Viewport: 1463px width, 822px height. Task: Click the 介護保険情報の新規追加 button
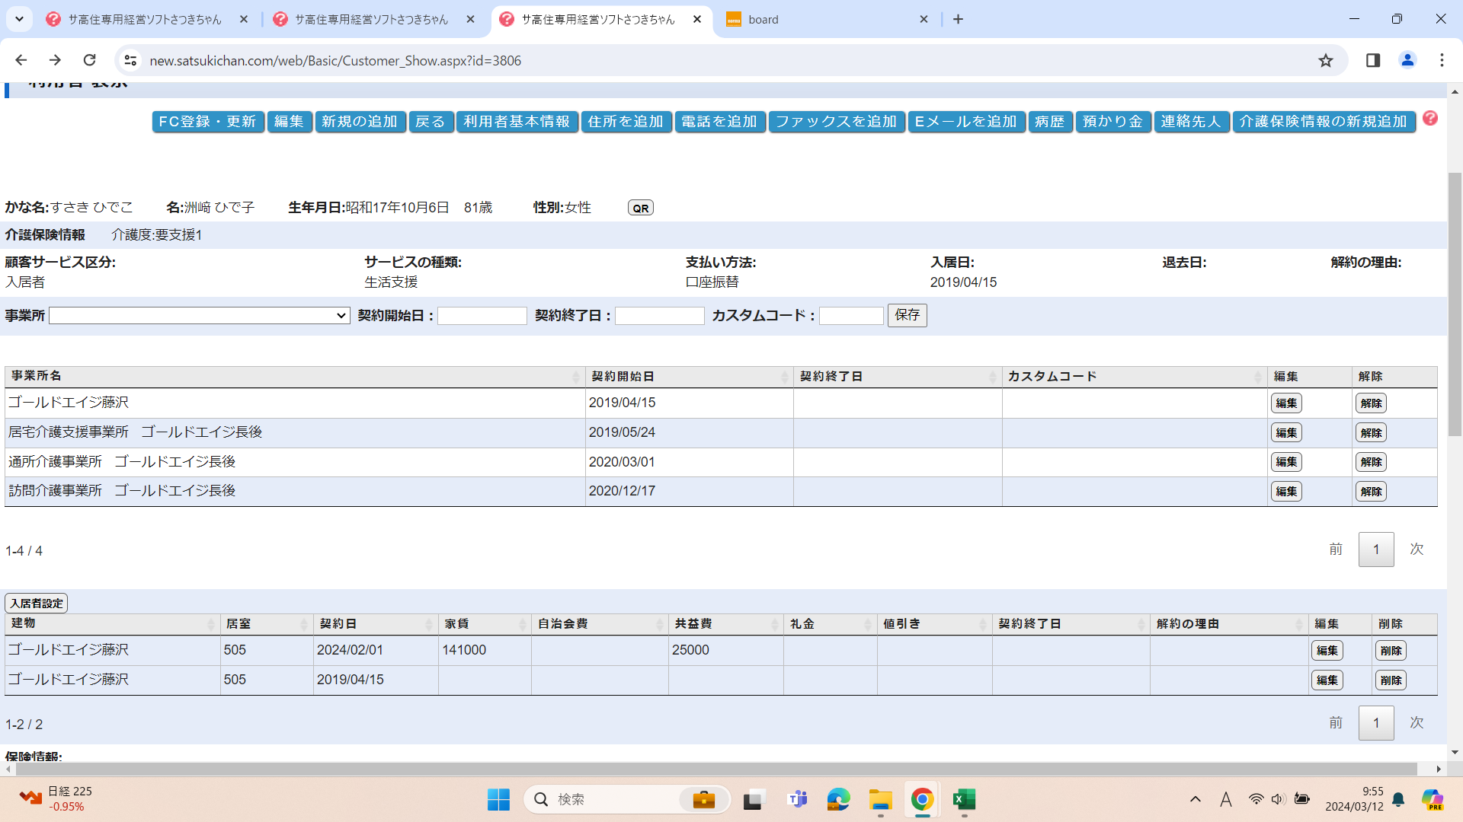click(x=1323, y=122)
